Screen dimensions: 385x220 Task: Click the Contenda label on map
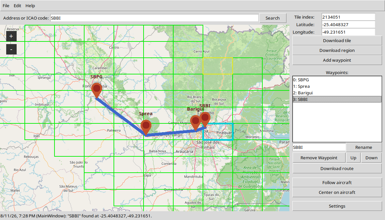pyautogui.click(x=169, y=164)
